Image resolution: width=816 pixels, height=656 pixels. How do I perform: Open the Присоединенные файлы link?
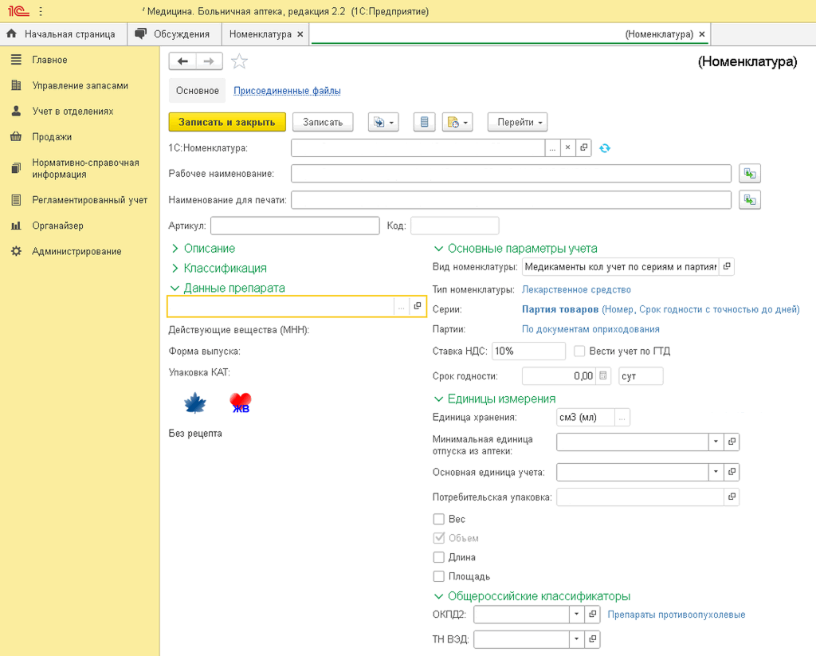point(287,91)
